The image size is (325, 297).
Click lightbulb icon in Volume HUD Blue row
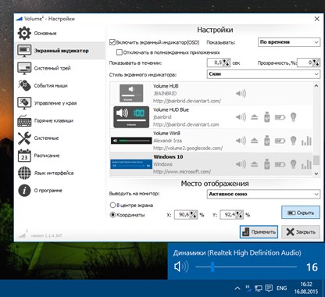click(293, 117)
